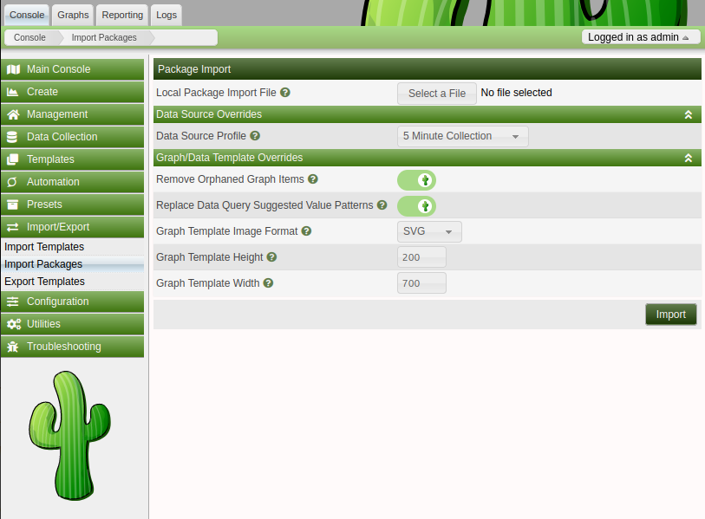Click the cactus logo in the sidebar
Screen dimensions: 705x519
(69, 435)
